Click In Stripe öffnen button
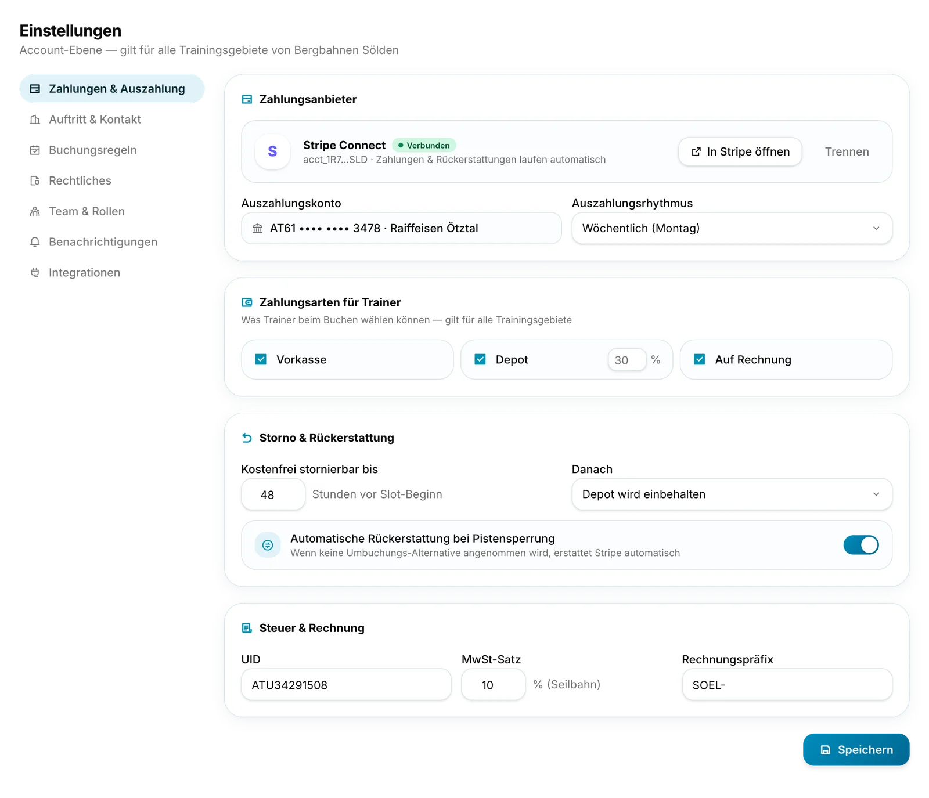This screenshot has height=798, width=929. tap(740, 151)
